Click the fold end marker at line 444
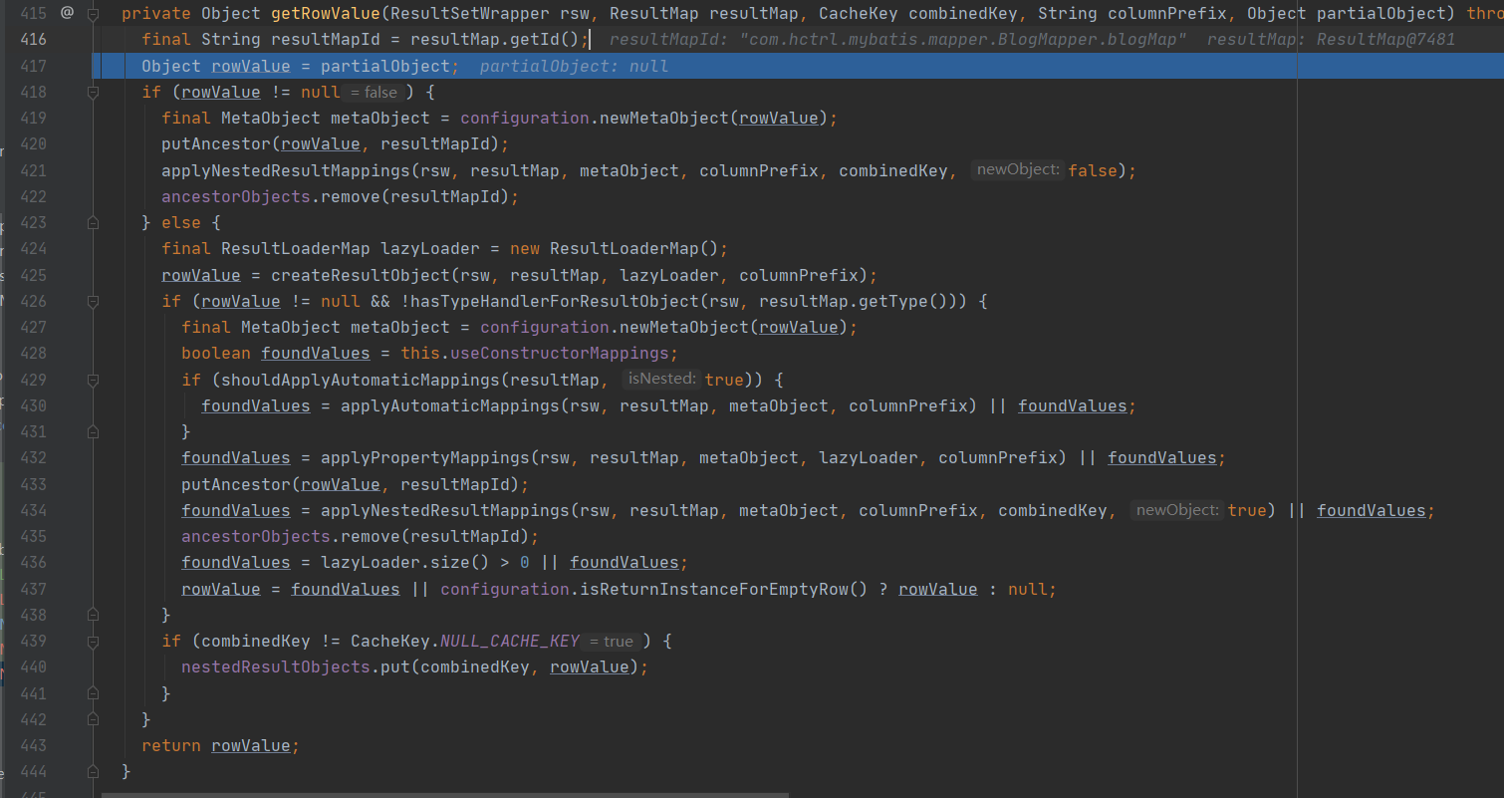 tap(93, 771)
